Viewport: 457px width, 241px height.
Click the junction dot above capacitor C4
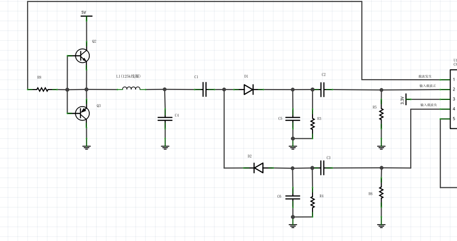[165, 90]
